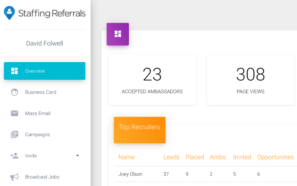Open the Campaigns section from the sidebar
The image size is (297, 186).
(x=38, y=134)
